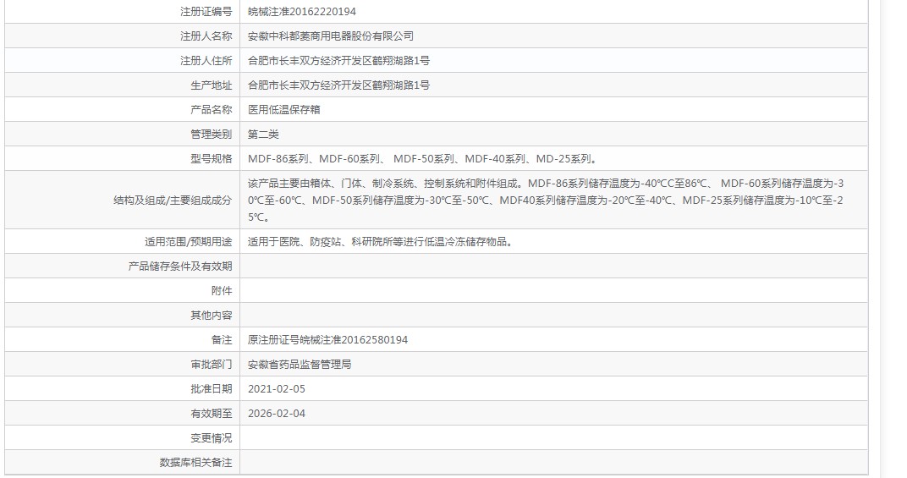
Task: Select product name 医用低温保存箱
Action: [284, 109]
